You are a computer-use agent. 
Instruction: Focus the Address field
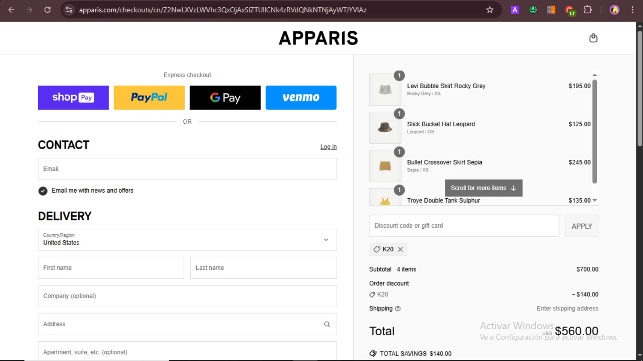187,324
